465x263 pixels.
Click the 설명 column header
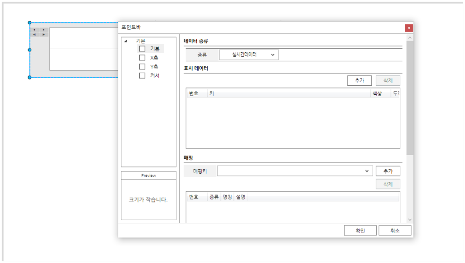(x=241, y=197)
